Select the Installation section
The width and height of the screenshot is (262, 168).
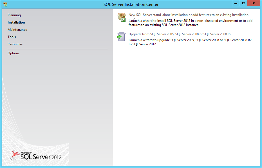pyautogui.click(x=16, y=22)
